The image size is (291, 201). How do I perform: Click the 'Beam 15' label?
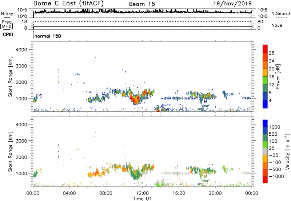(142, 4)
